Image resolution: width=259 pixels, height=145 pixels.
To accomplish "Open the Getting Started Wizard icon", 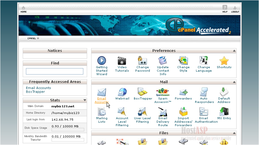I will click(x=102, y=61).
